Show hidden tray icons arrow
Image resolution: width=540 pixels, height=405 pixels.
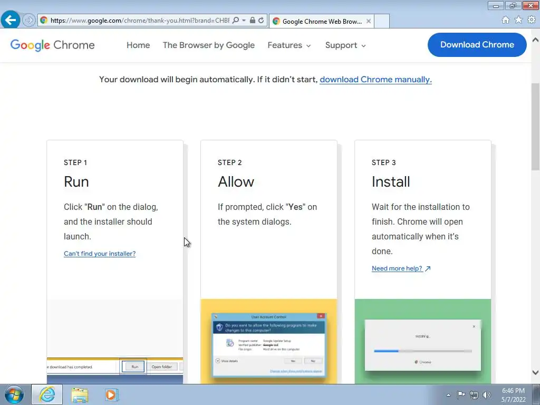(448, 395)
